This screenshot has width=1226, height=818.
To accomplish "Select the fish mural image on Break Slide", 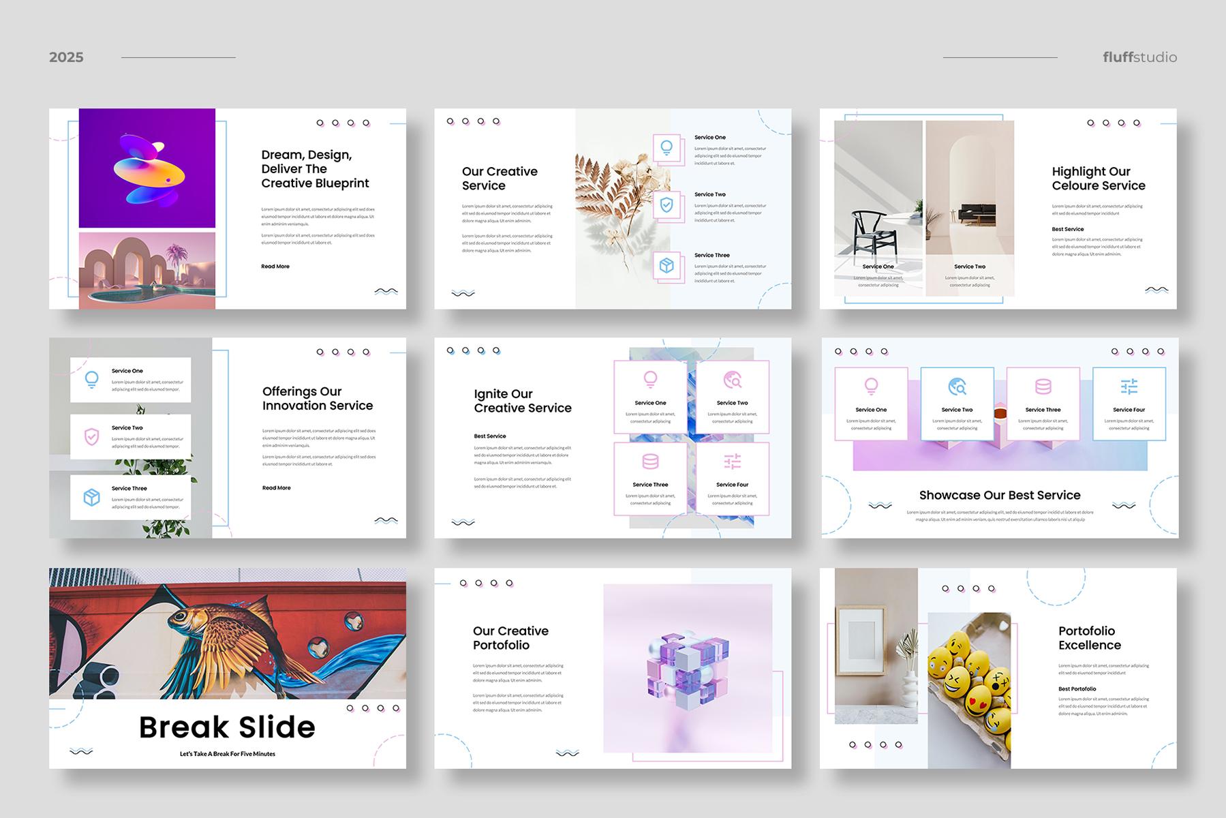I will click(227, 634).
